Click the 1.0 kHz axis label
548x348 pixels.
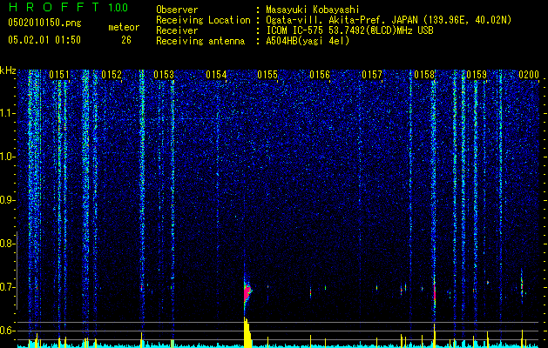point(8,157)
